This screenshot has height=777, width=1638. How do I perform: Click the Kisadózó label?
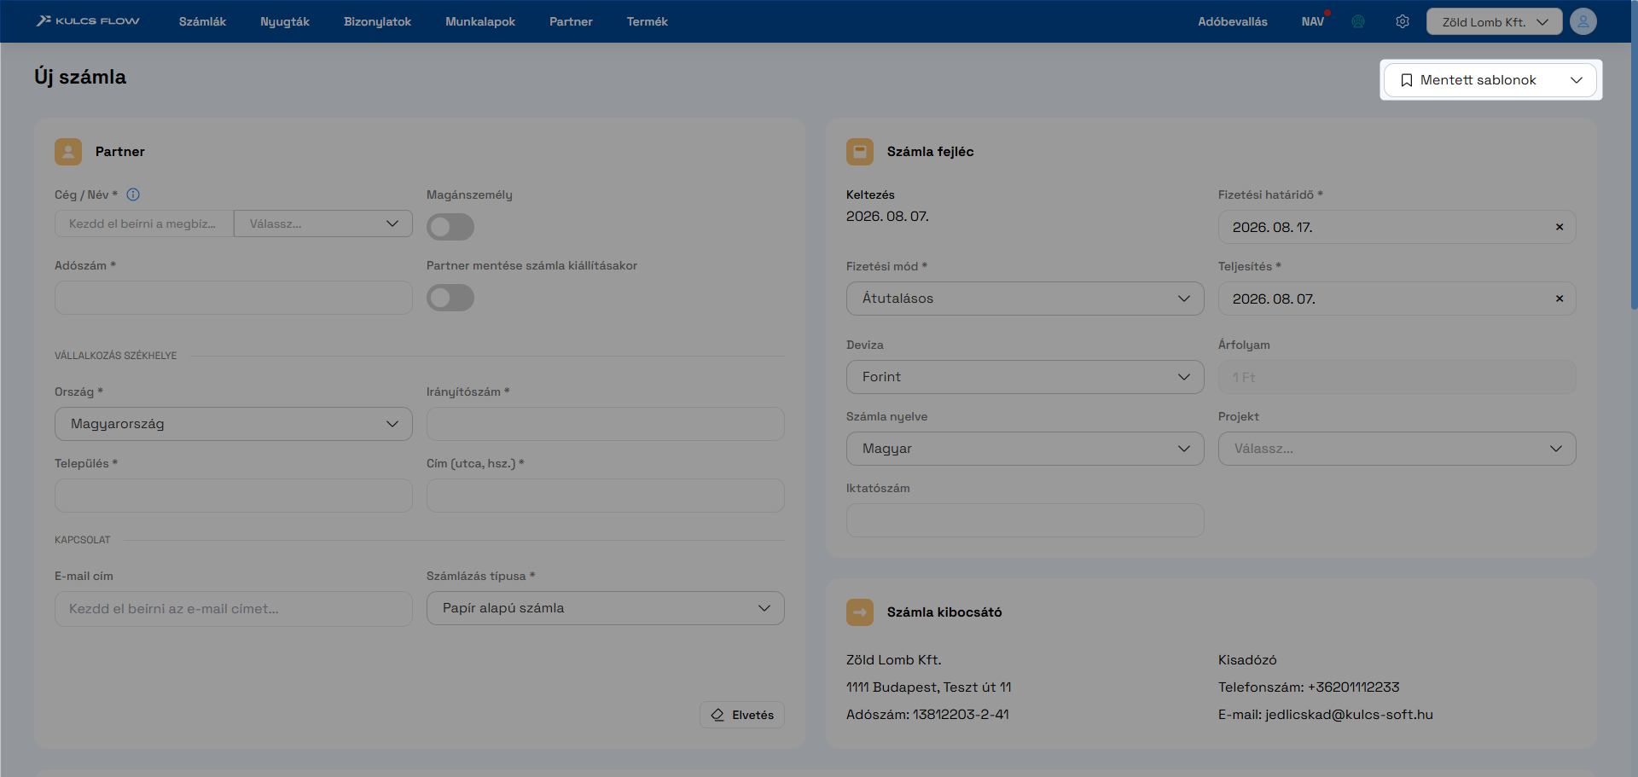pyautogui.click(x=1247, y=660)
